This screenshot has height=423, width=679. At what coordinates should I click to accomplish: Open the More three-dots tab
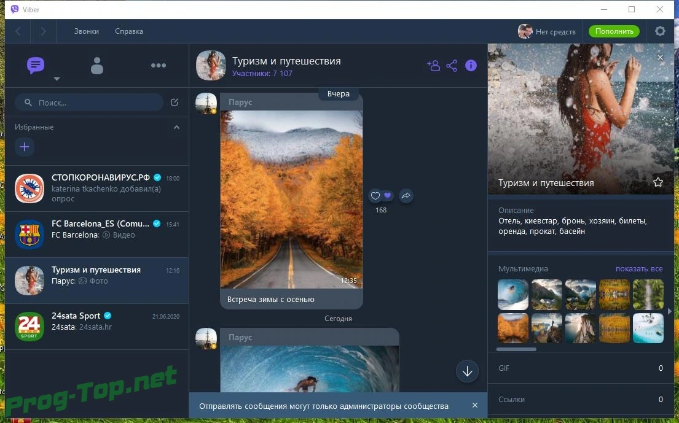tap(159, 65)
